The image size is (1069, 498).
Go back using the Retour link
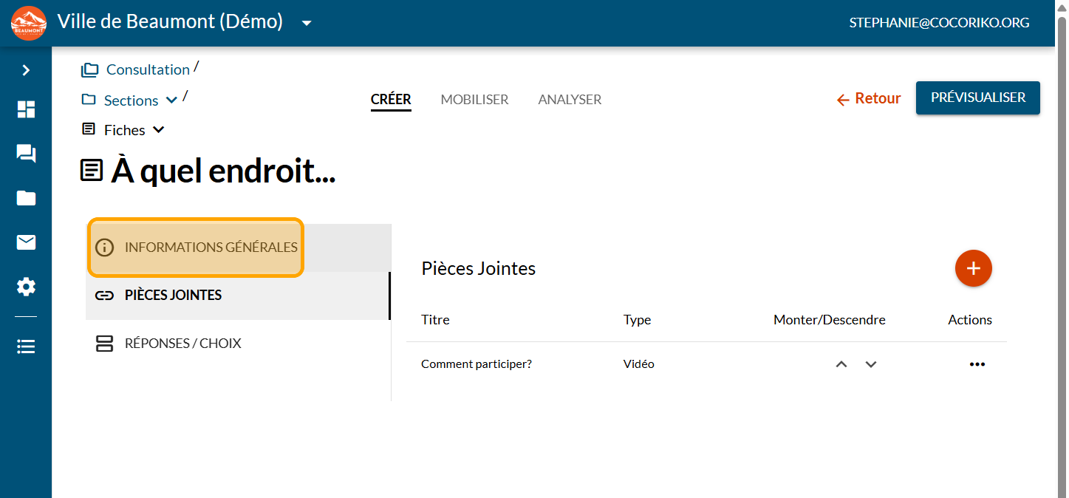869,98
